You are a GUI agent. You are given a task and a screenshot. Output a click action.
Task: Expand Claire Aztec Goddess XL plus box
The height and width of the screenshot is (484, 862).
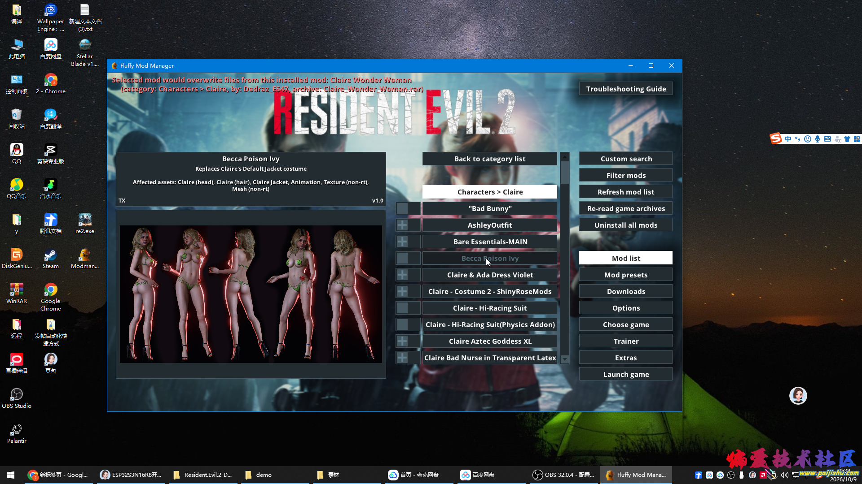(x=402, y=341)
